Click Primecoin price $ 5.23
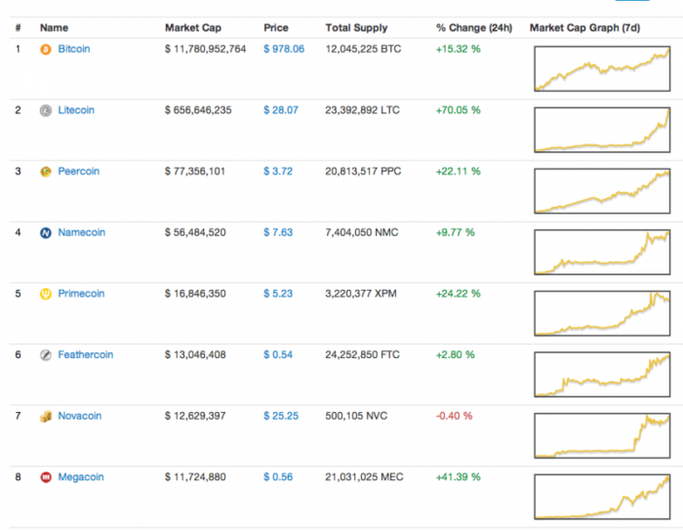This screenshot has height=530, width=683. (278, 294)
